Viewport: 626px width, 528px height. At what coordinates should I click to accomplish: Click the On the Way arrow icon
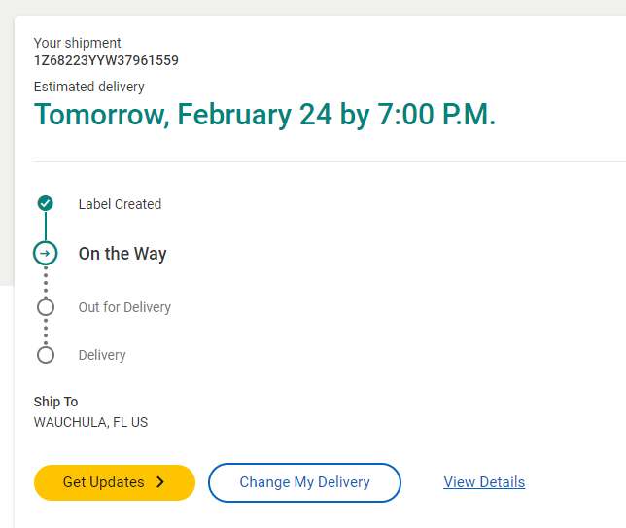[45, 254]
